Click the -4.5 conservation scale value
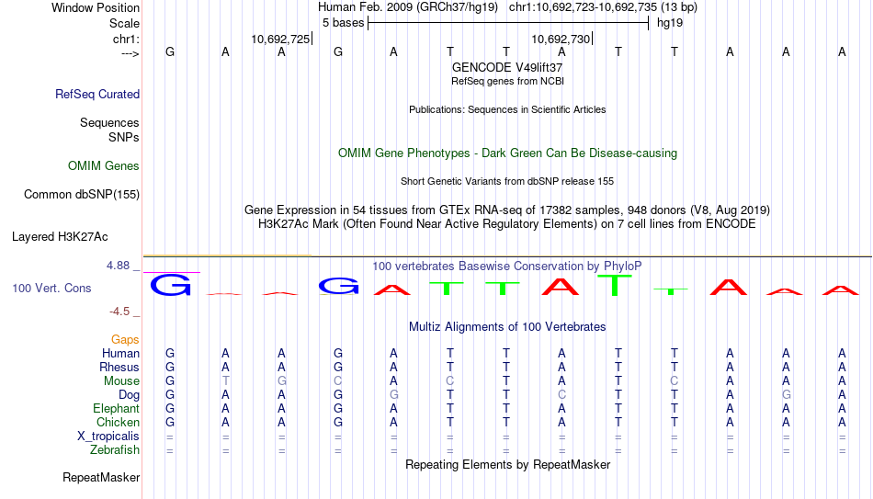 (119, 312)
